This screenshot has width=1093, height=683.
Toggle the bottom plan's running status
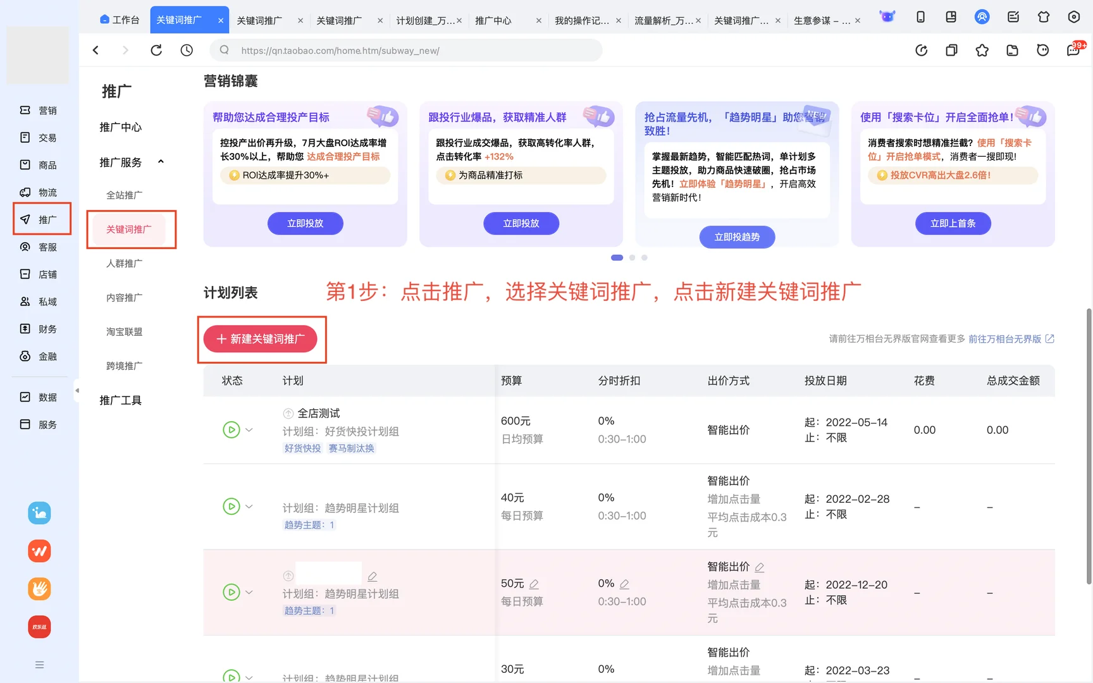[231, 676]
